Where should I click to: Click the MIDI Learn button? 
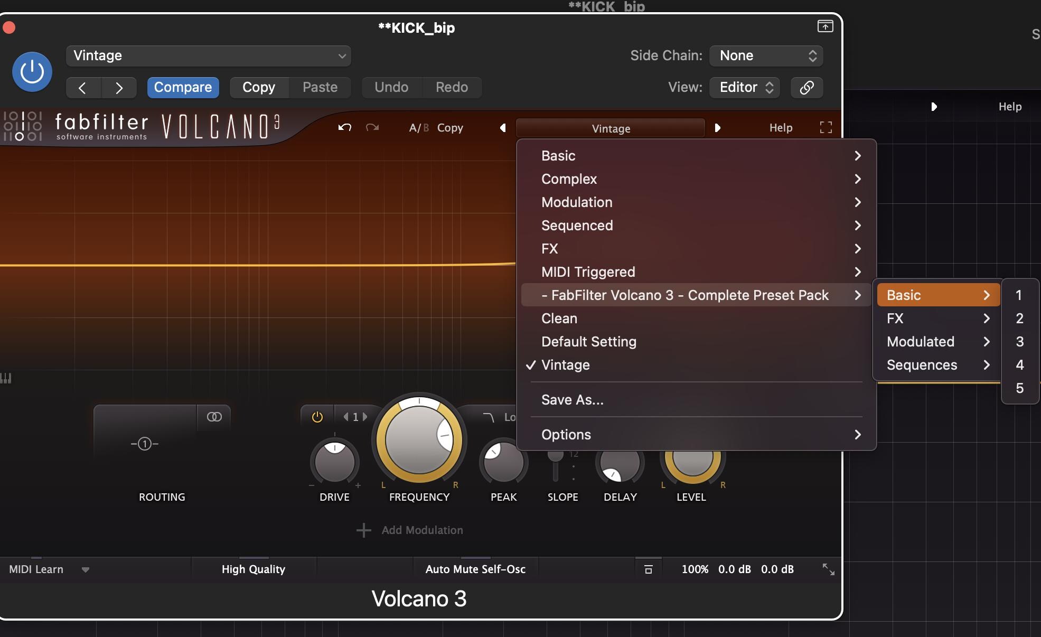36,569
